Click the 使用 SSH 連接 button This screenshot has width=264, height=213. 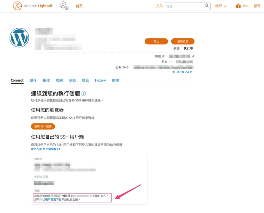43,127
